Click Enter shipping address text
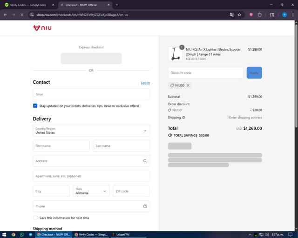This screenshot has width=298, height=238. point(245,118)
